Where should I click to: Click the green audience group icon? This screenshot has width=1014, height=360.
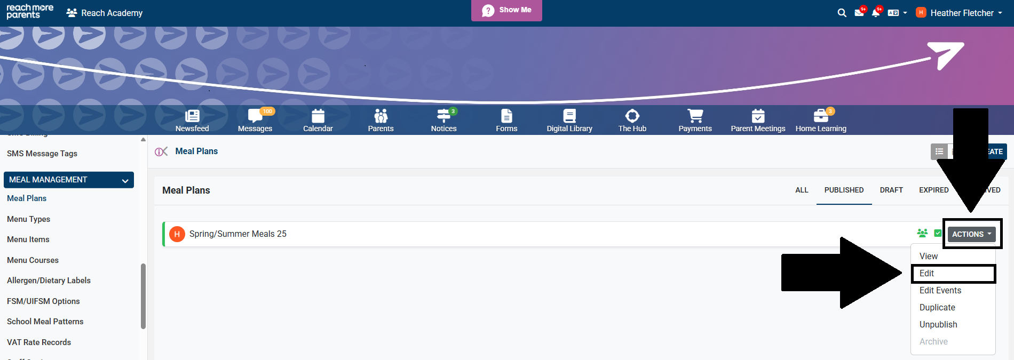[922, 234]
